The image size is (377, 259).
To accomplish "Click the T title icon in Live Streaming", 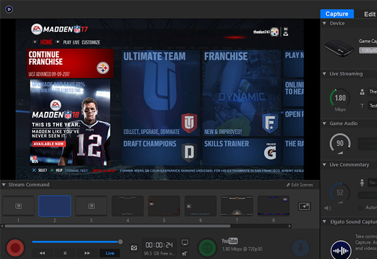I will click(x=362, y=106).
